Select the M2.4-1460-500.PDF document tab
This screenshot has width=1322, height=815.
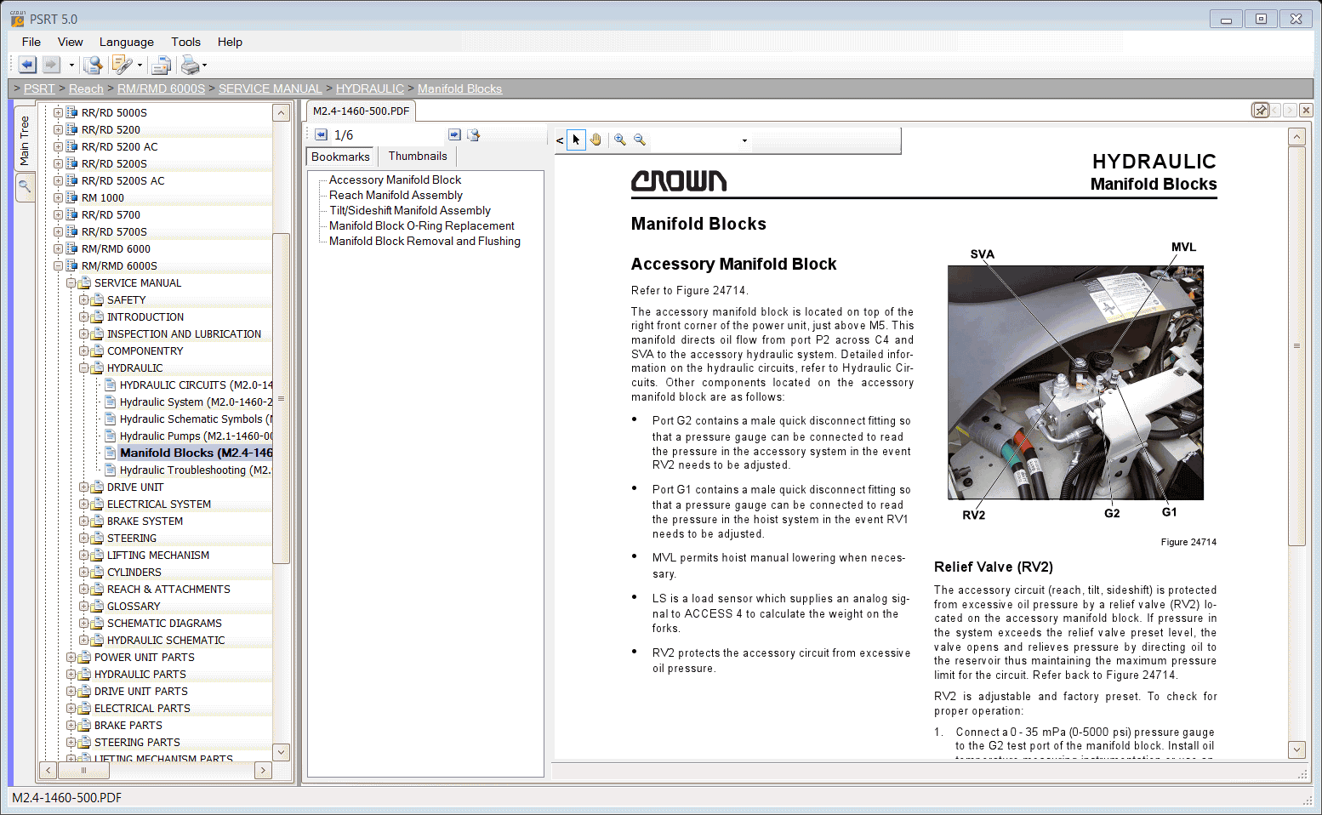pyautogui.click(x=361, y=111)
